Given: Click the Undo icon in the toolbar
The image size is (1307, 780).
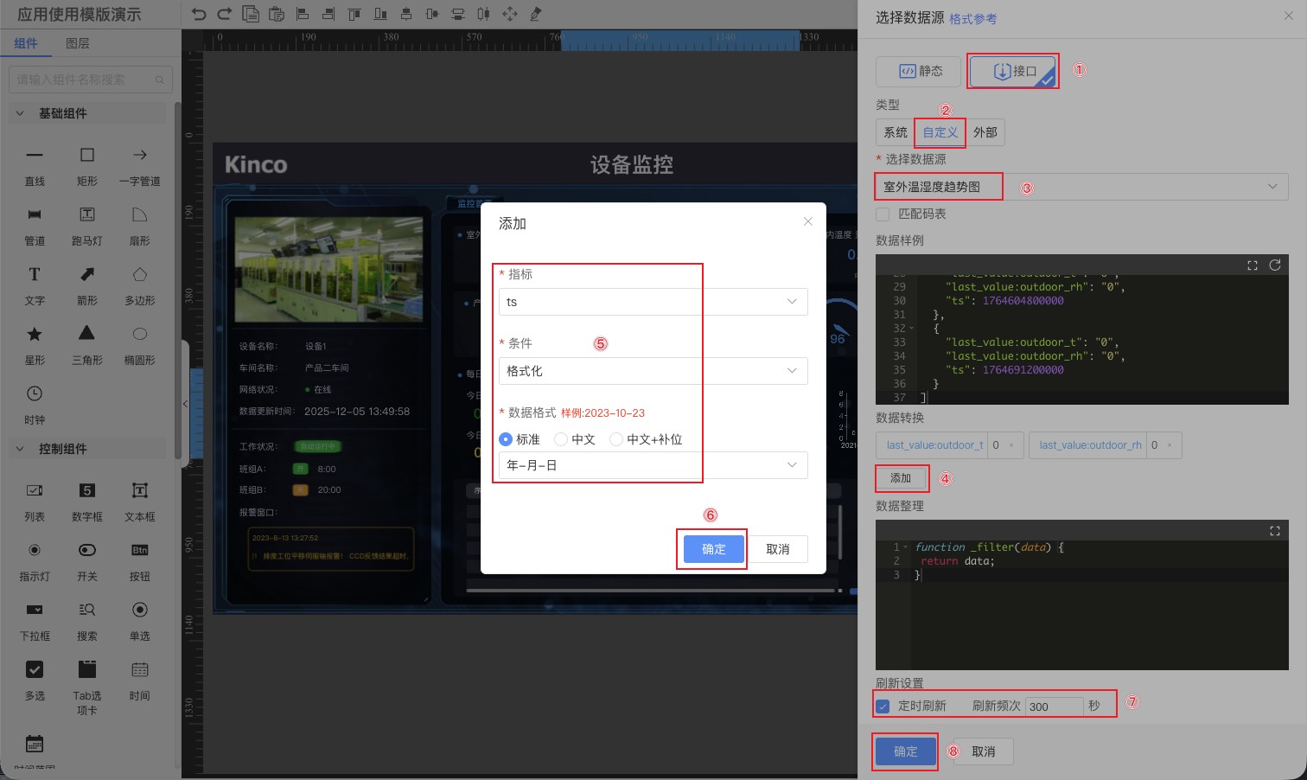Looking at the screenshot, I should click(x=200, y=14).
